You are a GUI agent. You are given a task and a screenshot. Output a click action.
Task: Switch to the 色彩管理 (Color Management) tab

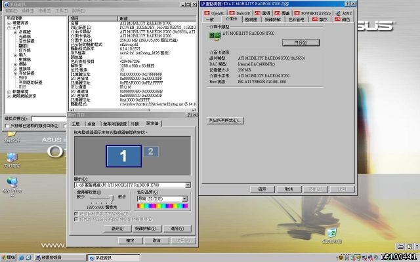(296, 20)
